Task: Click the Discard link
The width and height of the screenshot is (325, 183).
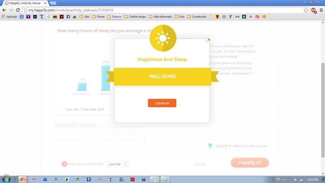Action: (x=200, y=164)
